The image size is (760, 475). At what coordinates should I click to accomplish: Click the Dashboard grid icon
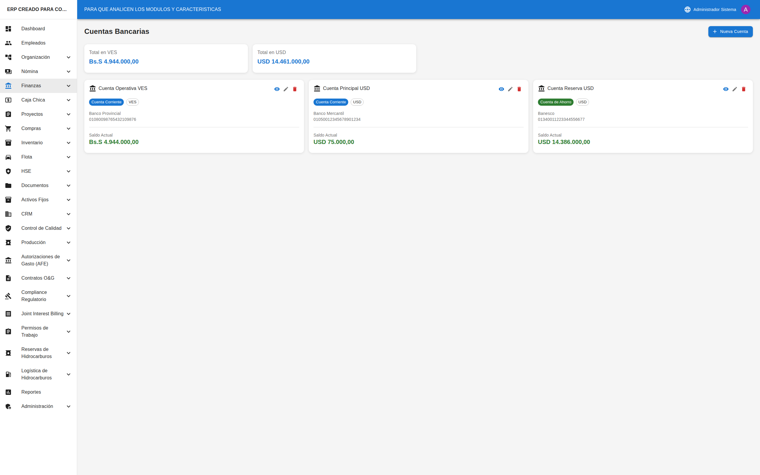point(9,29)
